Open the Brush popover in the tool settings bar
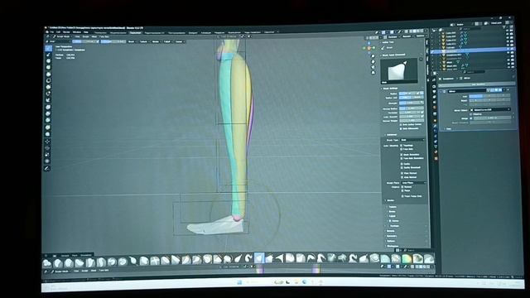This screenshot has height=298, width=530. click(x=132, y=41)
